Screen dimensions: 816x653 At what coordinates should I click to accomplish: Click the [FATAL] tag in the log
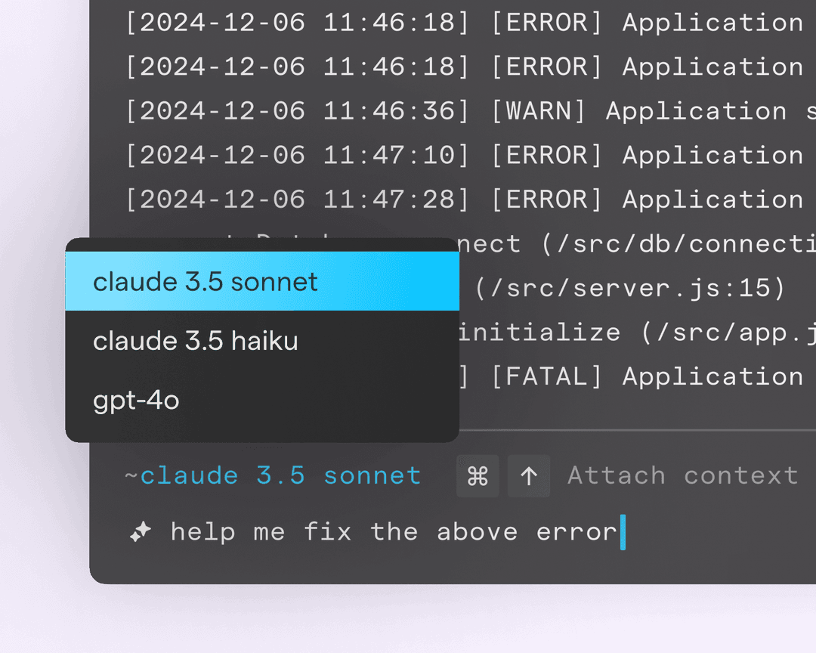tap(547, 376)
